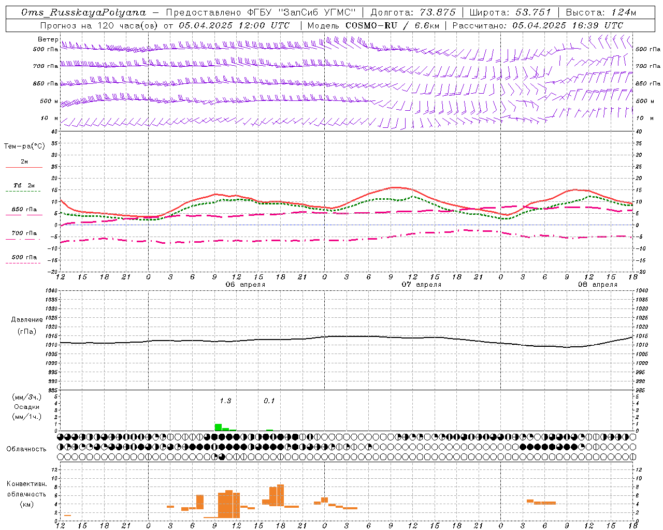Click 'Давление' pressure panel label

tap(26, 320)
